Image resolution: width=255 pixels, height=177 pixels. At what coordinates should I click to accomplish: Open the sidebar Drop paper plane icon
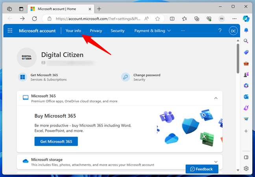[x=246, y=119]
